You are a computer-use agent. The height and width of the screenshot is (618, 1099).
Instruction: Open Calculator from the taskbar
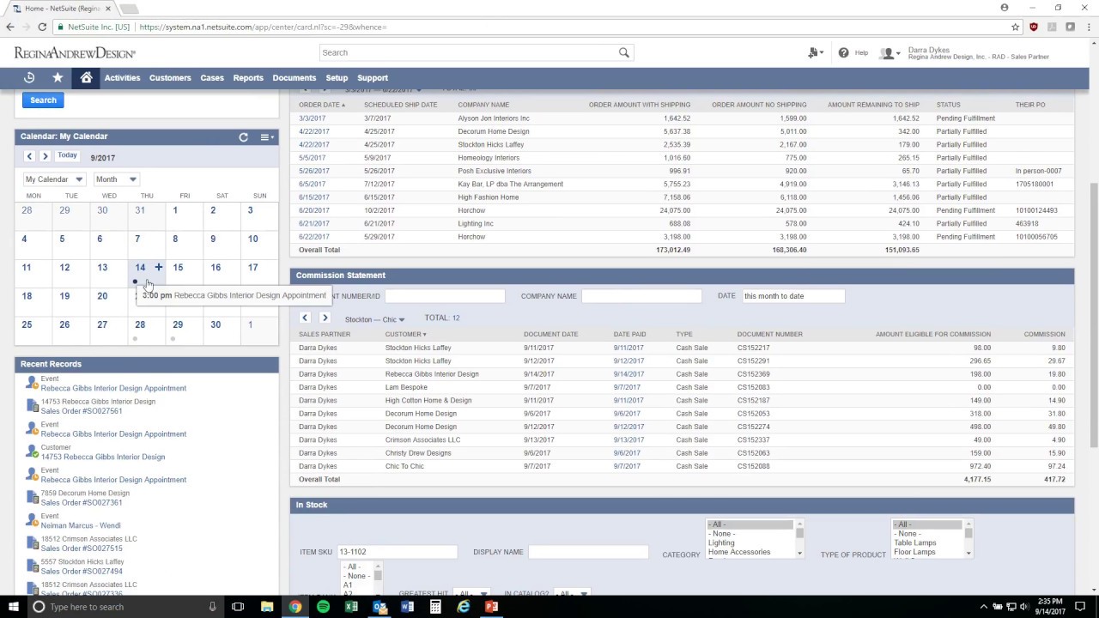435,607
